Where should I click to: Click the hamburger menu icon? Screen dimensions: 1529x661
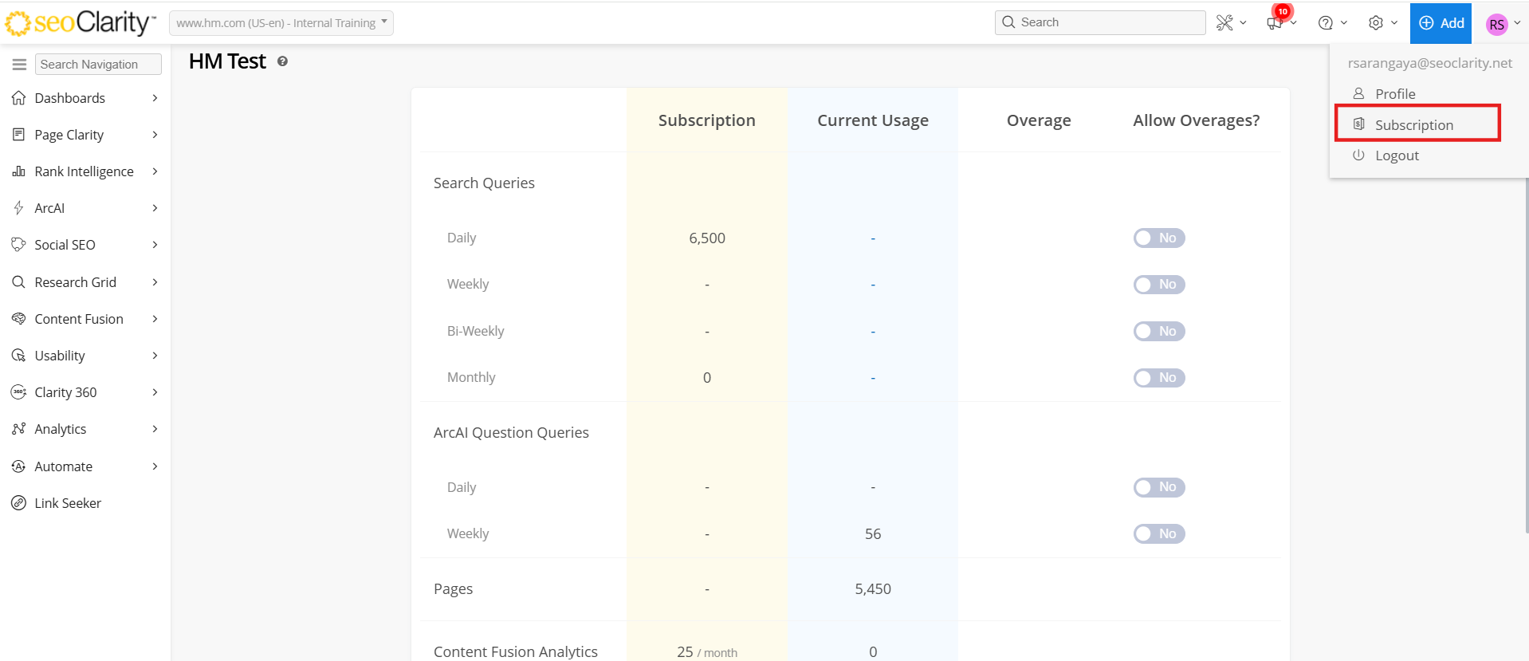coord(19,65)
